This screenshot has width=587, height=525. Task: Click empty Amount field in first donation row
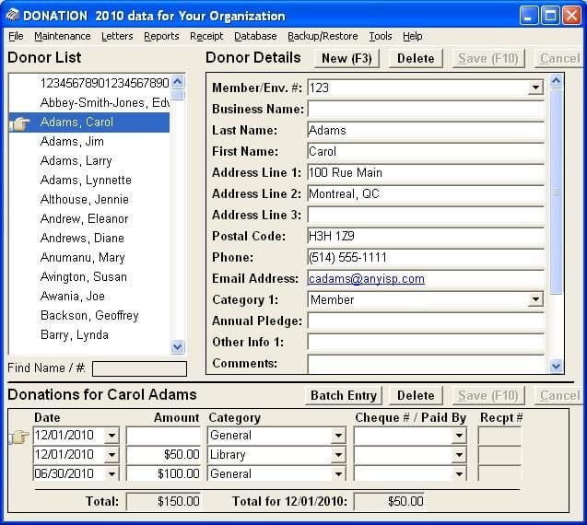tap(164, 436)
